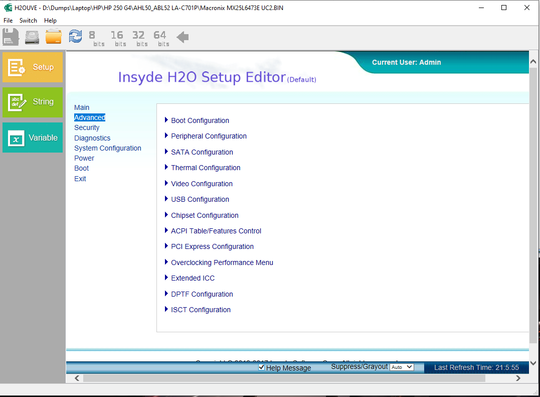This screenshot has height=397, width=540.
Task: Click the triangle arrow beside Extended ICC
Action: 166,278
